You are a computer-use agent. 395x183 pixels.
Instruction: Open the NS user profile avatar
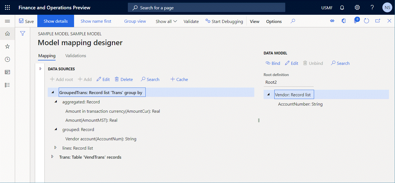(387, 8)
